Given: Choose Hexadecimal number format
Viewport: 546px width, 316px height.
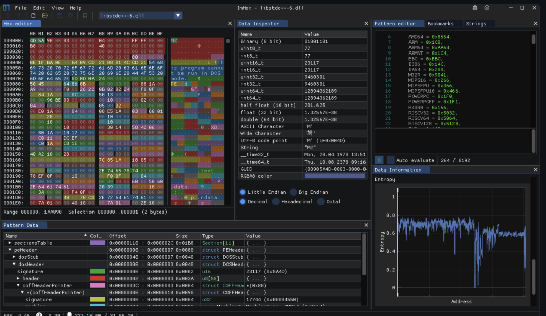Looking at the screenshot, I should [276, 201].
